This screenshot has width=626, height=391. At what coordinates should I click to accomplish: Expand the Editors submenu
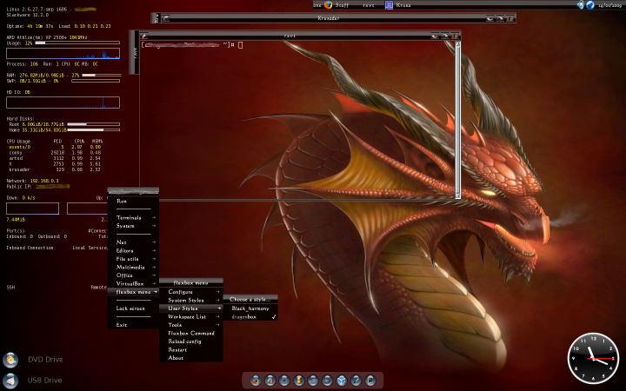133,250
